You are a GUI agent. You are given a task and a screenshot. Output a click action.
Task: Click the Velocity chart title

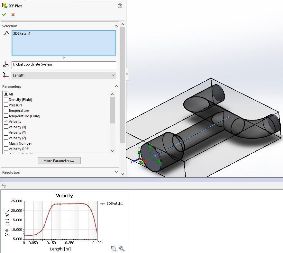pos(64,195)
